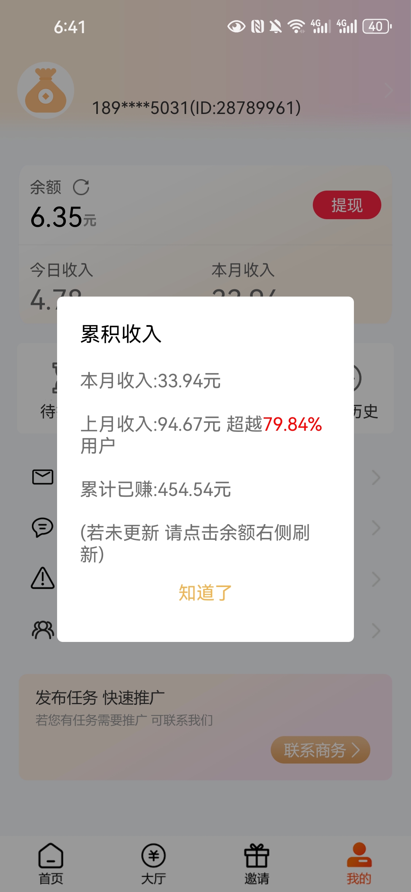Tap the battery indicator in the status bar
The width and height of the screenshot is (411, 892).
377,27
